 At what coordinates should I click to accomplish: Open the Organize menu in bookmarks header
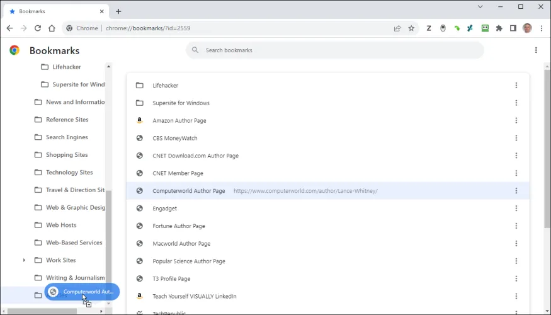(x=536, y=50)
